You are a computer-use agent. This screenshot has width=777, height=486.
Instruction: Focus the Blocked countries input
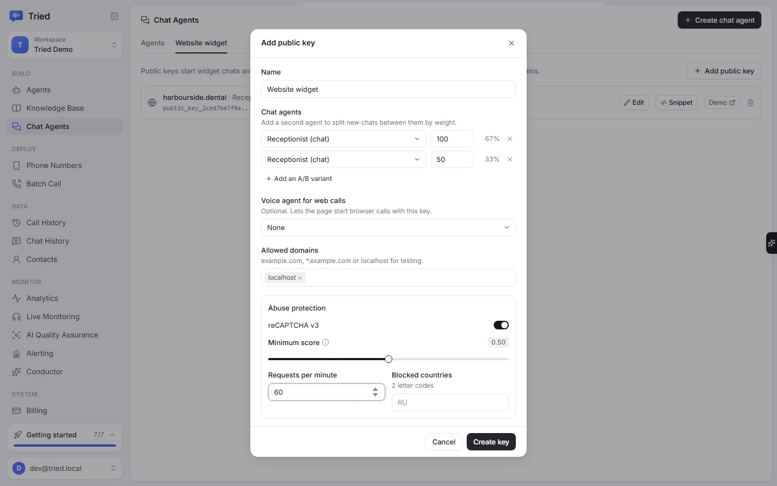[x=450, y=402]
